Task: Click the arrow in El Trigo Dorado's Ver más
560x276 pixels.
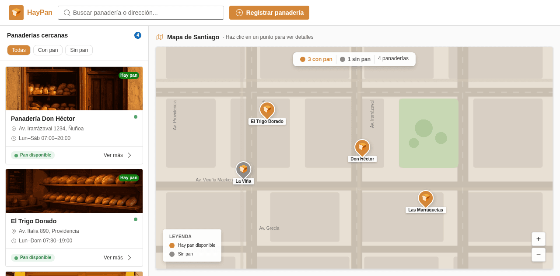Action: (129, 258)
